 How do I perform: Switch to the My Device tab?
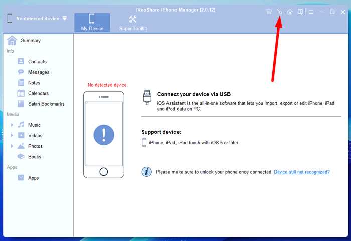[x=92, y=23]
